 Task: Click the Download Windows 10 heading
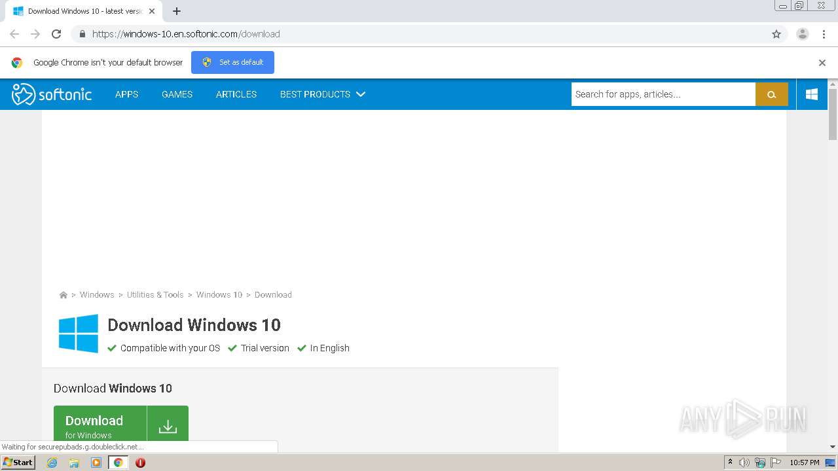point(194,325)
